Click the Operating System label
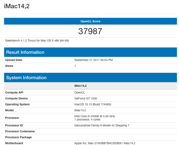This screenshot has width=179, height=145. pyautogui.click(x=17, y=104)
